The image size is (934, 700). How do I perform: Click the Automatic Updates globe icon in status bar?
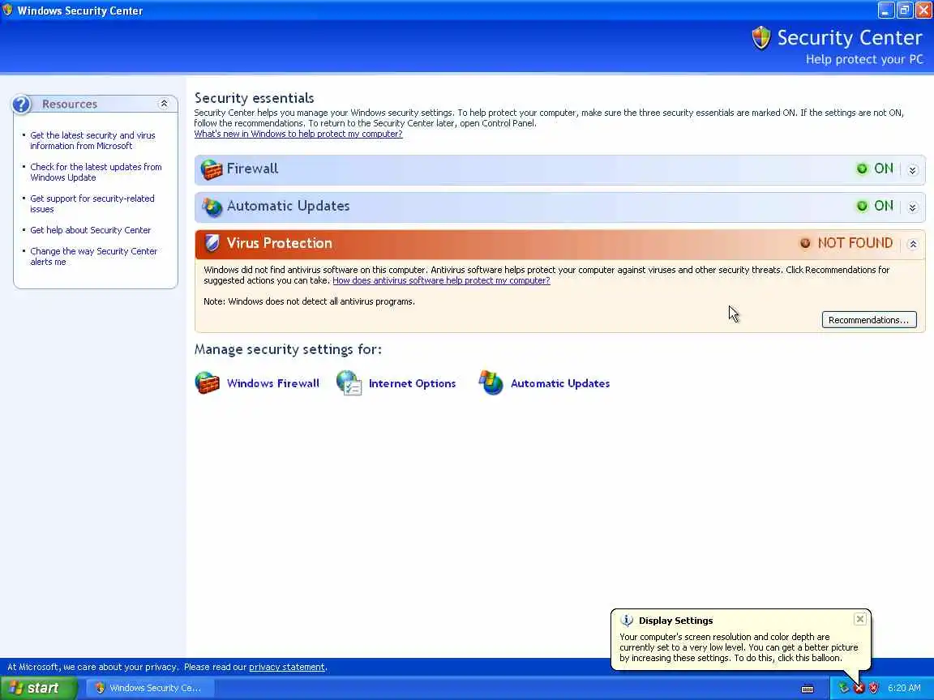tap(212, 207)
